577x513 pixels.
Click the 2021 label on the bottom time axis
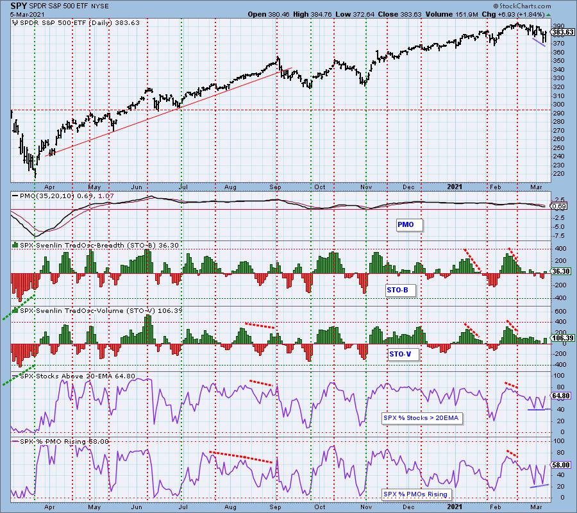pos(455,507)
